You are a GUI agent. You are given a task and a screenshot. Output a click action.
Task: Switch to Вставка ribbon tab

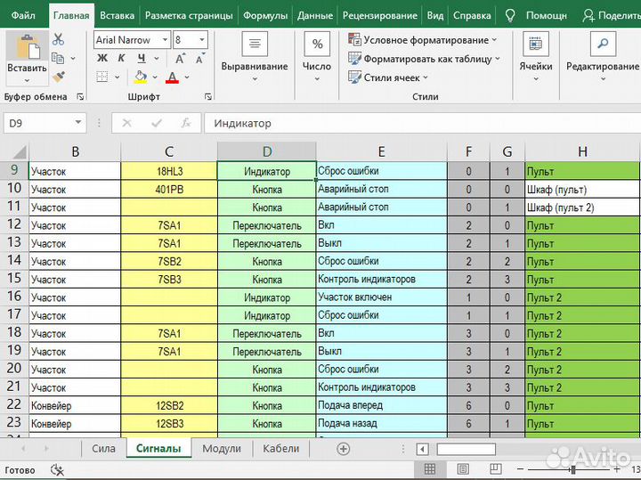point(117,15)
